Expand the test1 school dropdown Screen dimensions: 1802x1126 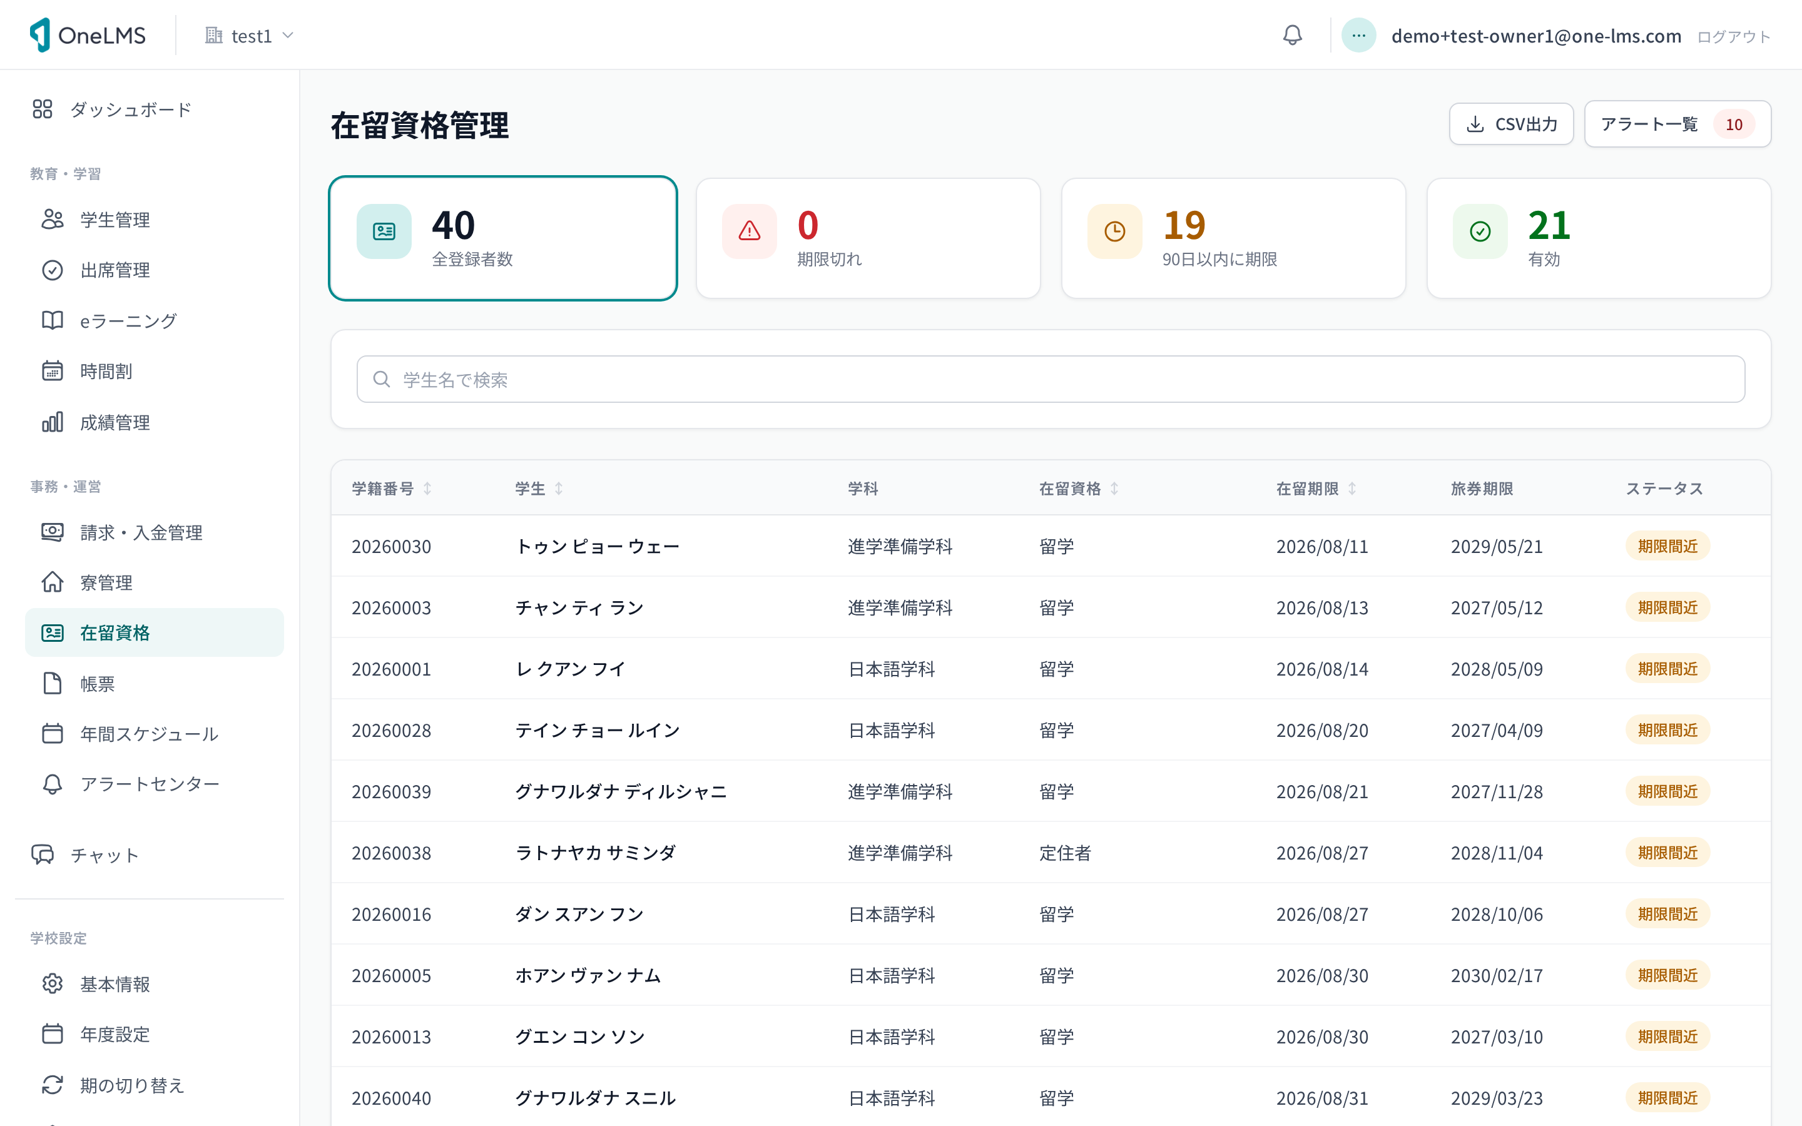(x=250, y=36)
